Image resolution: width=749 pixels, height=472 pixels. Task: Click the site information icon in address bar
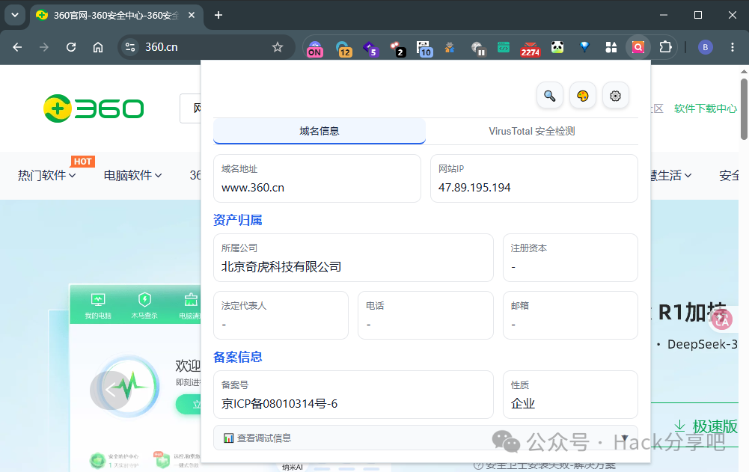click(130, 47)
